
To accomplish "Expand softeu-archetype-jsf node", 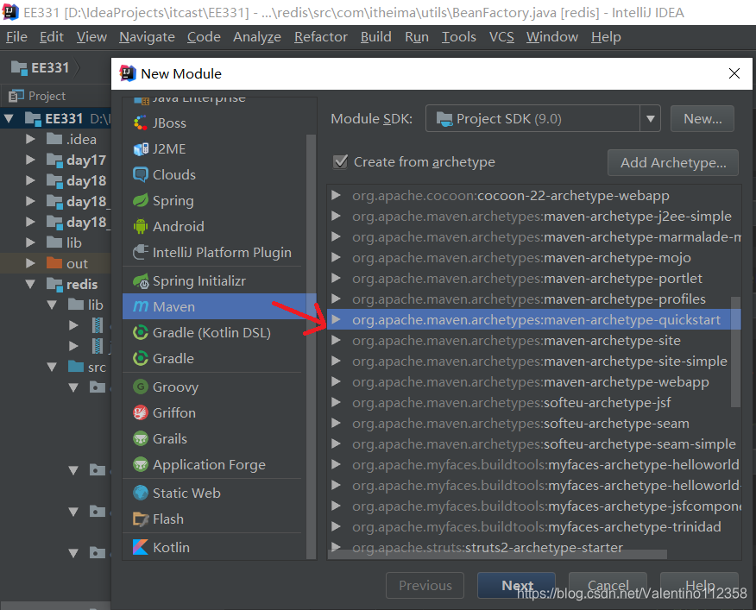I will pos(336,402).
